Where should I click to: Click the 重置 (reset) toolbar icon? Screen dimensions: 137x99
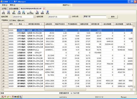point(37,12)
